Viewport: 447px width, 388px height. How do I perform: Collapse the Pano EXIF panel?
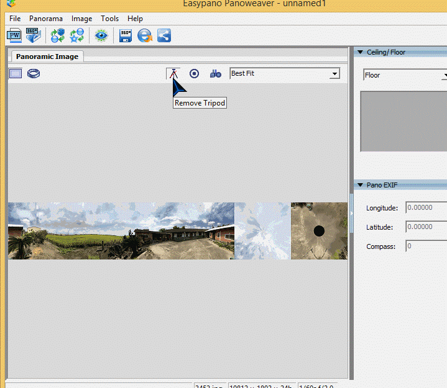[360, 185]
